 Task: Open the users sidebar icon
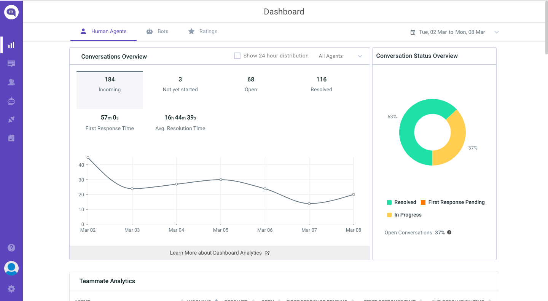click(11, 82)
